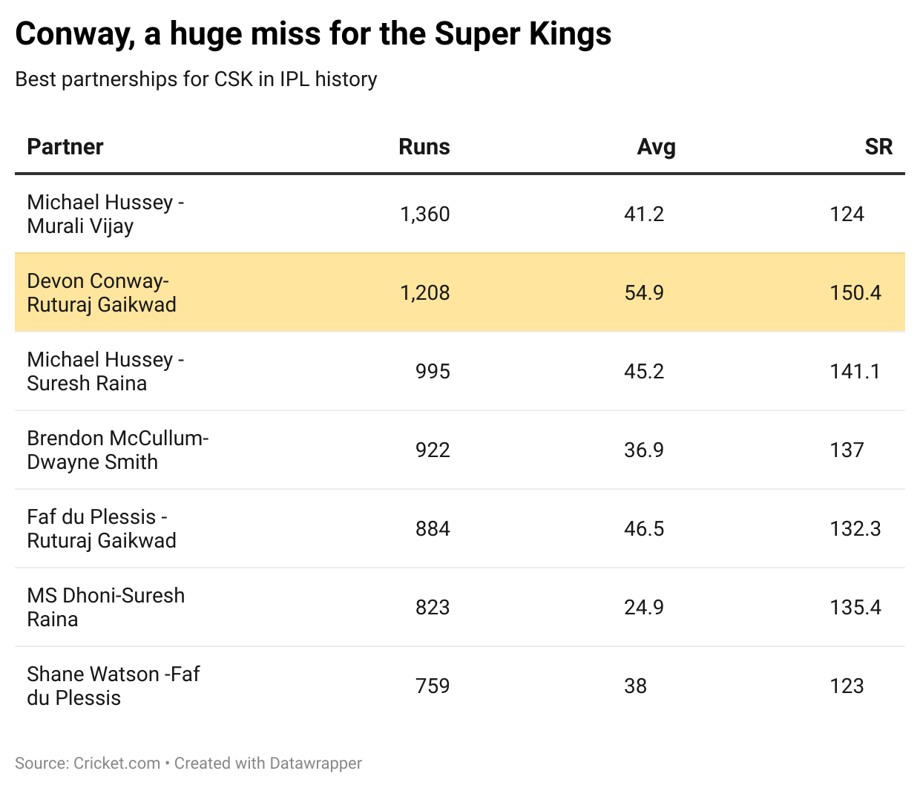Open the Created with Datawrapper link
This screenshot has width=920, height=788.
tap(268, 764)
